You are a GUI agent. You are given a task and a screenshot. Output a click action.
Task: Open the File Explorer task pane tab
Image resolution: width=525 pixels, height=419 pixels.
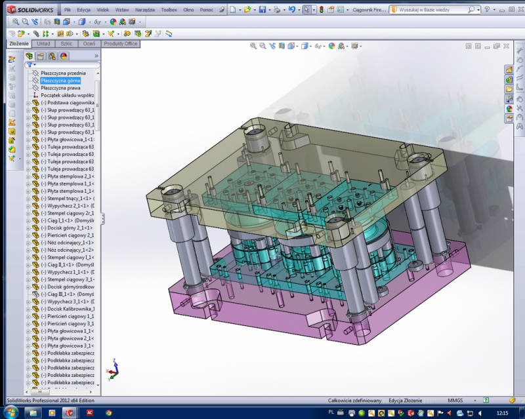(x=509, y=89)
